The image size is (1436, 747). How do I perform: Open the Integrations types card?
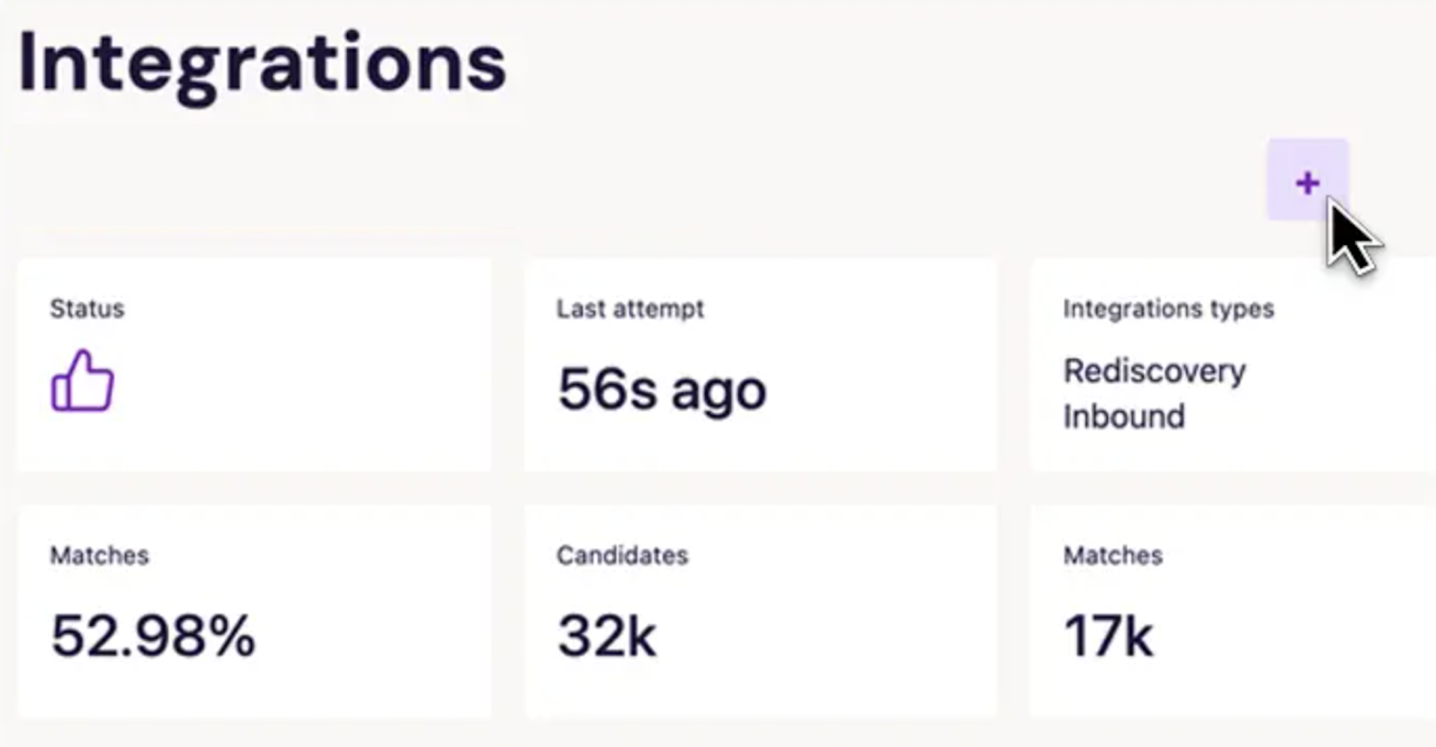[x=1233, y=365]
